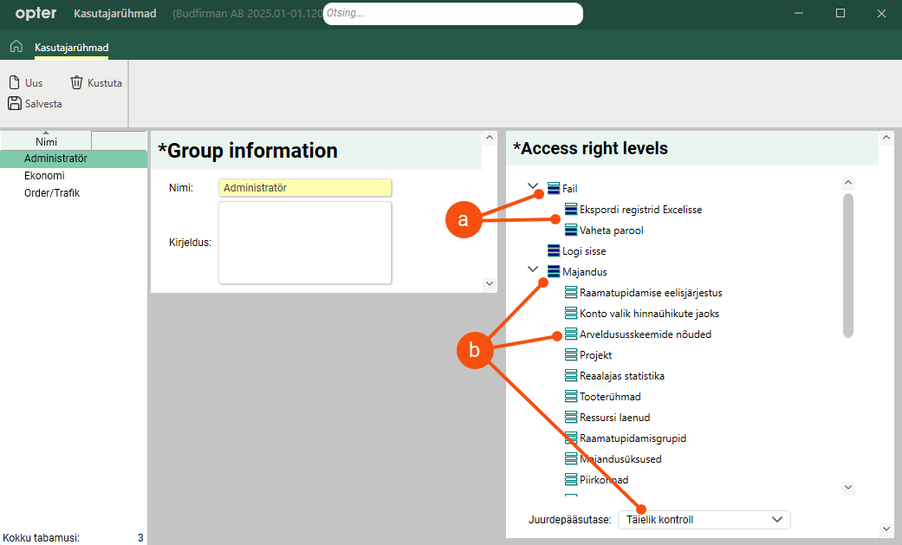
Task: Click the access level icon beside Fail
Action: 554,189
